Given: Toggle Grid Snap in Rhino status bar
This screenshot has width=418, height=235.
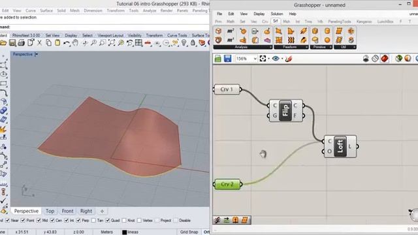Looking at the screenshot, I should [189, 232].
